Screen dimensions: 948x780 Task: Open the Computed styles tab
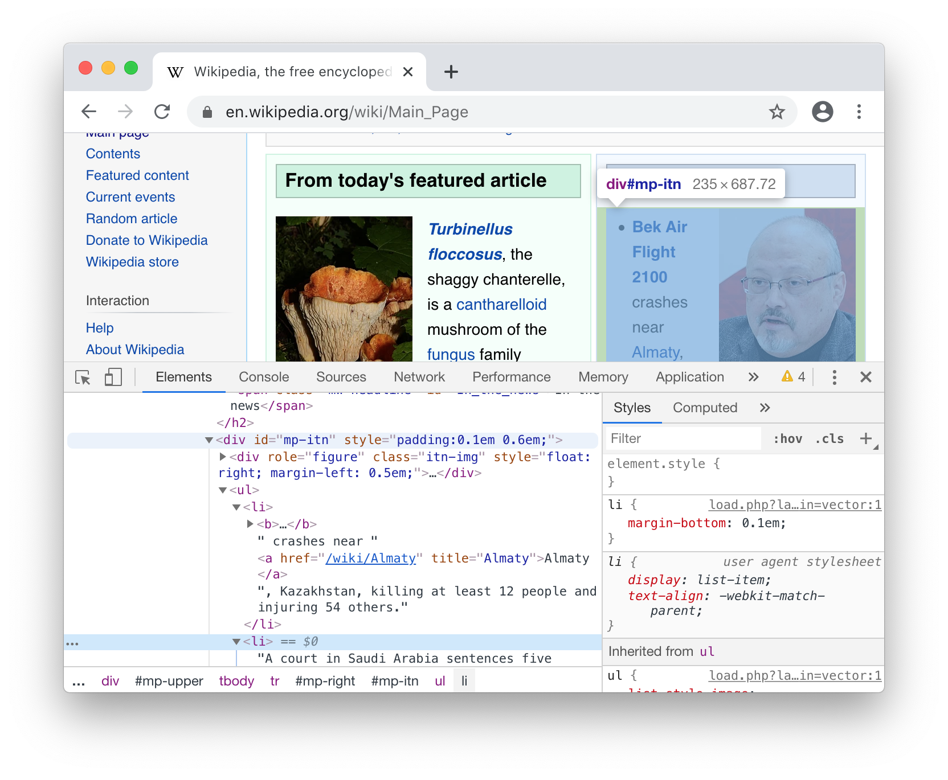(705, 408)
